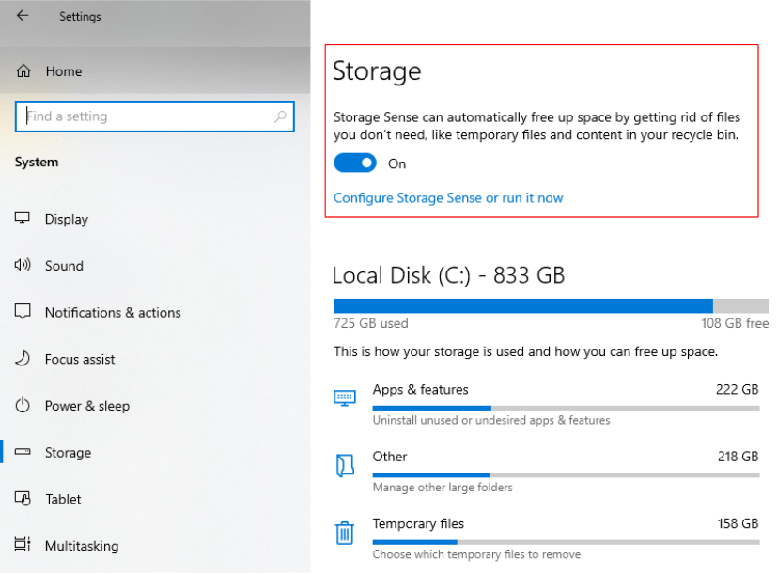
Task: Click the Sound speaker icon
Action: pos(23,266)
